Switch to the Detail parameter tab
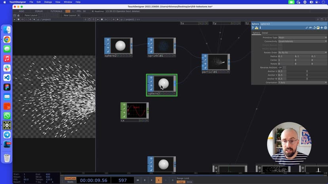Image resolution: width=328 pixels, height=184 pixels. [265, 33]
